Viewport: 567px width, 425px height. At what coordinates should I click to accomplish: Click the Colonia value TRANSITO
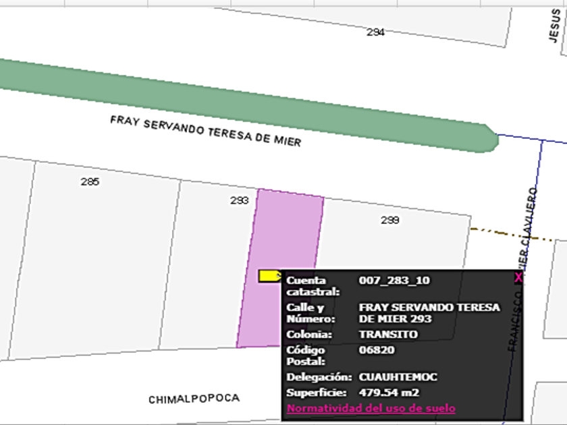click(388, 335)
